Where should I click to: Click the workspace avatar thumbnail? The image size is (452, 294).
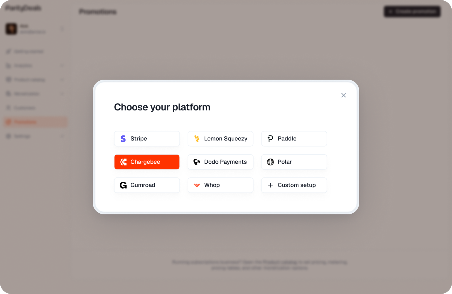coord(11,29)
